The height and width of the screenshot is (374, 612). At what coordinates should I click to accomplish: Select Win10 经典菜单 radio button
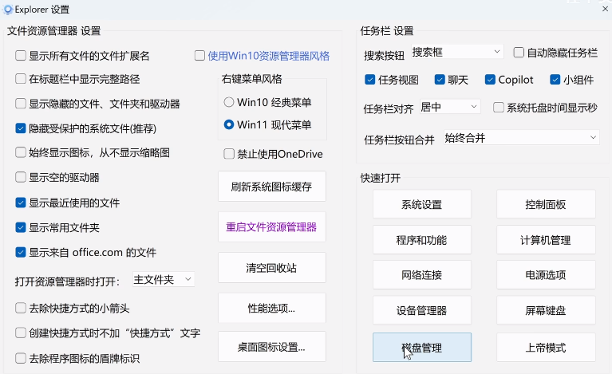click(x=229, y=102)
